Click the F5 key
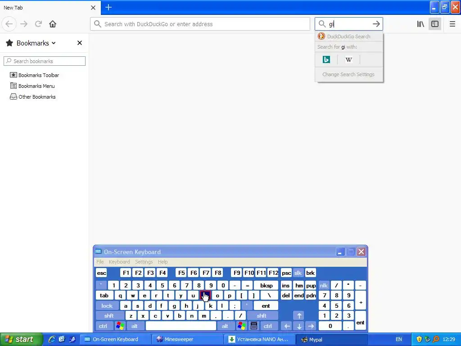The width and height of the screenshot is (461, 346). click(181, 273)
